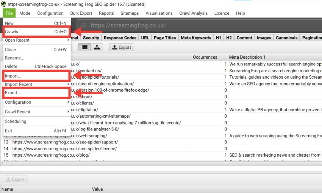
Task: Click 'SEO & search marketing news' description cell
Action: tap(275, 155)
